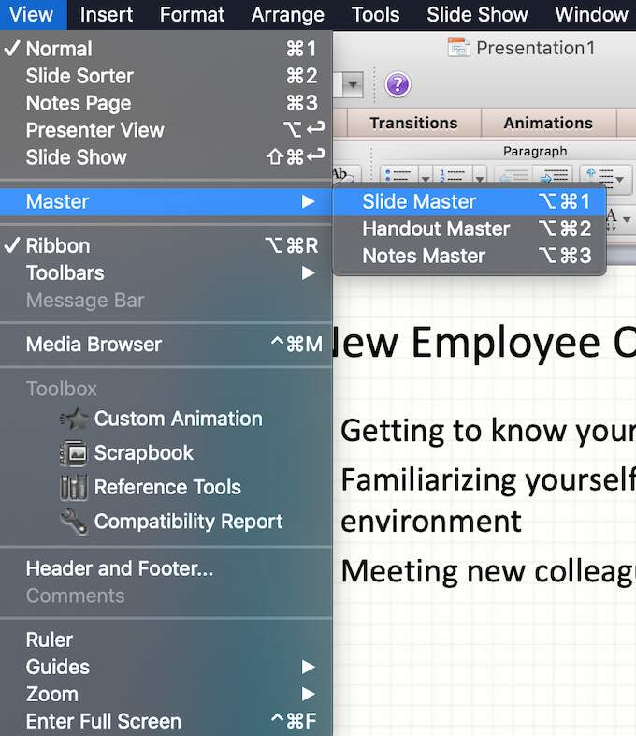Click the Custom Animation star icon
Screen dimensions: 636x736
pyautogui.click(x=73, y=420)
